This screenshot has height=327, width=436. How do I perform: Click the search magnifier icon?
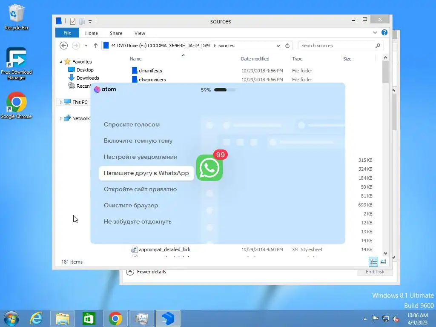coord(378,46)
